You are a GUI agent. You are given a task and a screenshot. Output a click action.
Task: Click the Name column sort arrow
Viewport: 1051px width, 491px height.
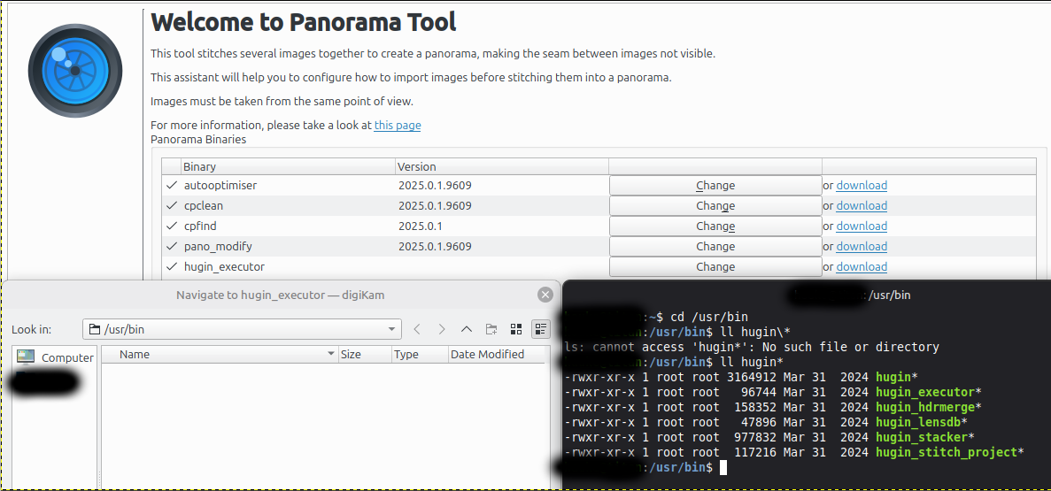(x=330, y=355)
